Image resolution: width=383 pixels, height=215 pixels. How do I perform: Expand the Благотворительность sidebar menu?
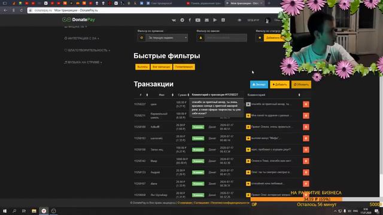pyautogui.click(x=87, y=50)
